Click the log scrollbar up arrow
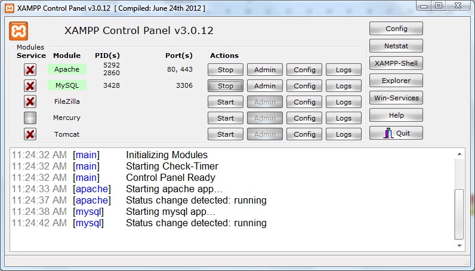This screenshot has width=475, height=271. pos(459,154)
